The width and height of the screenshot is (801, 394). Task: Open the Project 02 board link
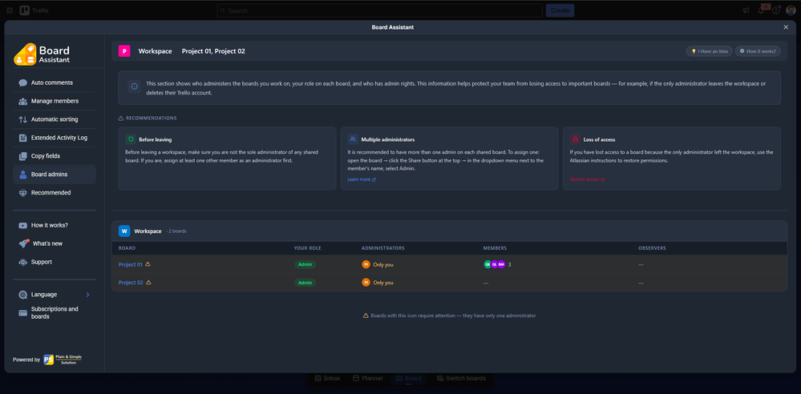pyautogui.click(x=130, y=282)
